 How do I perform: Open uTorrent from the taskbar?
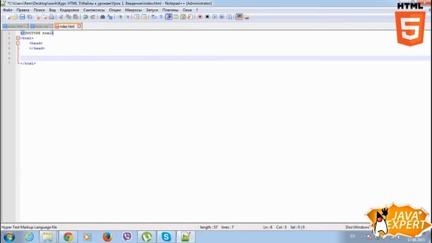point(146,237)
